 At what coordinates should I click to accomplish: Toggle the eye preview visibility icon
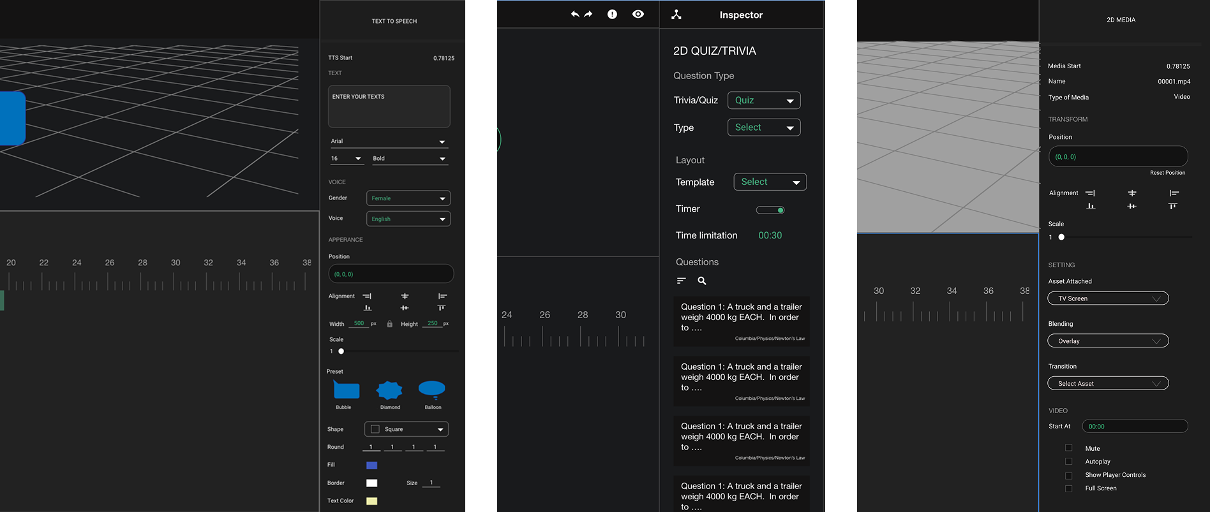click(638, 14)
